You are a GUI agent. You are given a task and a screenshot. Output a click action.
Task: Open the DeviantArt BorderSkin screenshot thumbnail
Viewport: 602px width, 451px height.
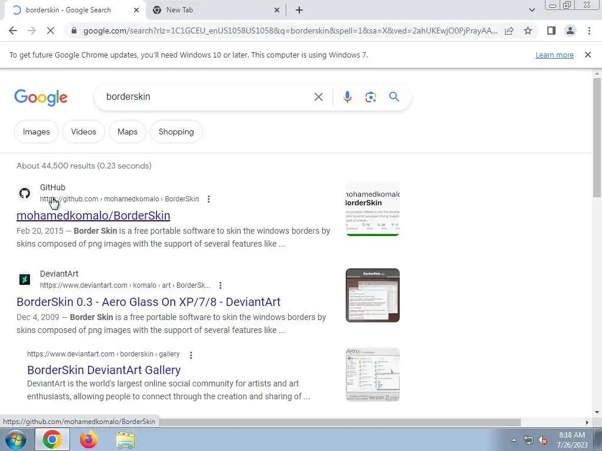pos(372,295)
